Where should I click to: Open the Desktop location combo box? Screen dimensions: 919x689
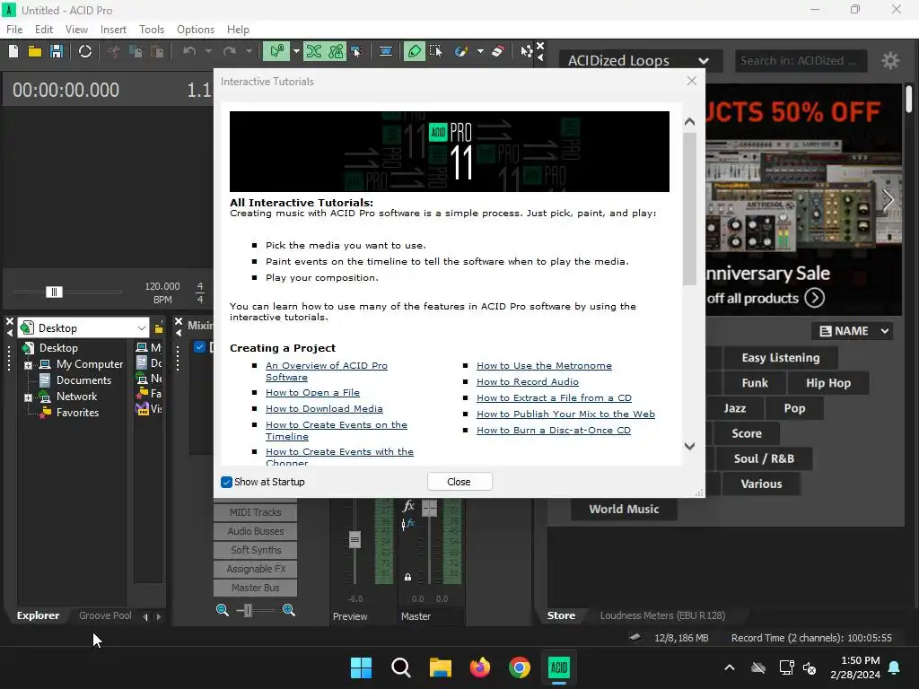83,328
